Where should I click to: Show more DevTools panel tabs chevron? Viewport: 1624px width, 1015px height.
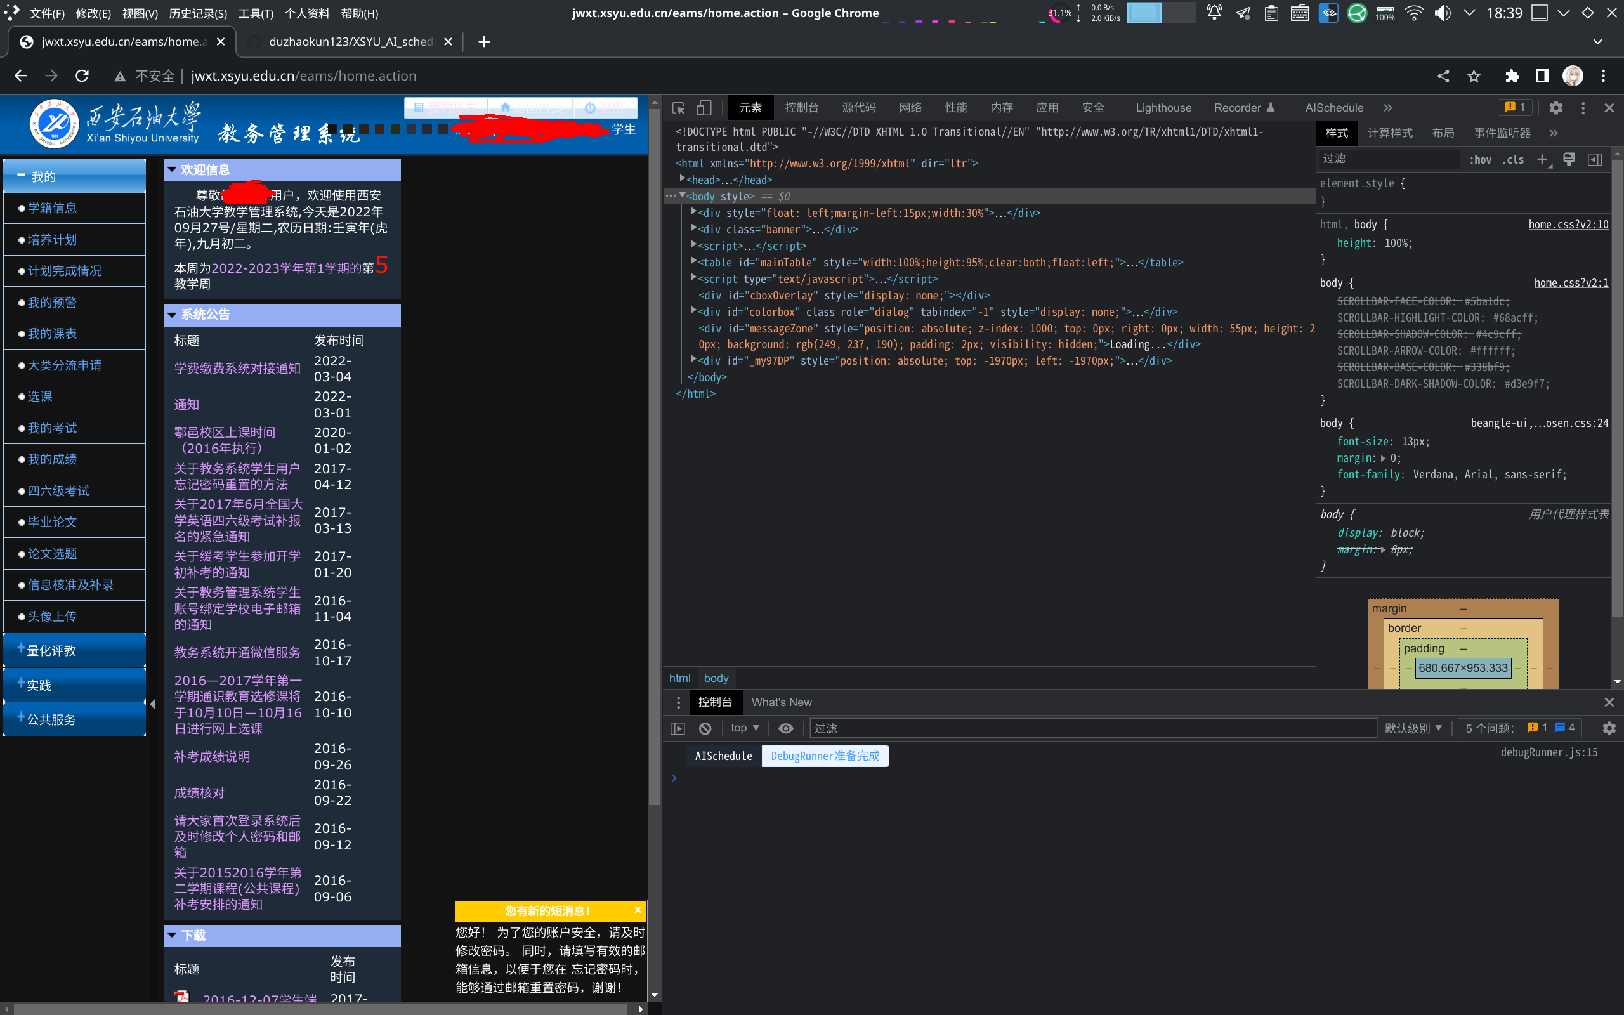click(1388, 107)
